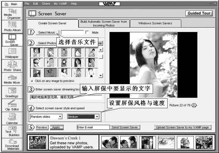Click the VAMP logo in title bar
The height and width of the screenshot is (153, 219).
click(109, 4)
